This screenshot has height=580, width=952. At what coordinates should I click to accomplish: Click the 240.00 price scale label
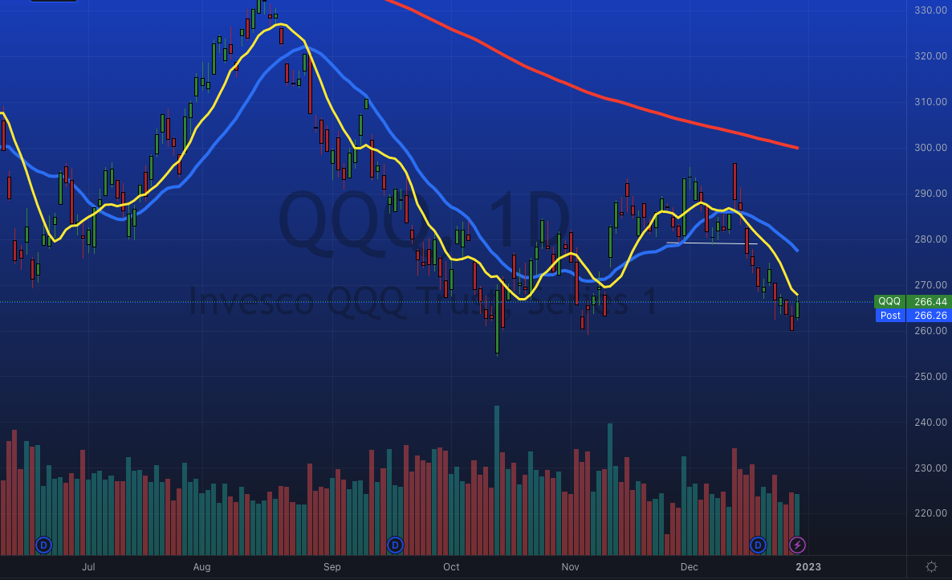[931, 422]
